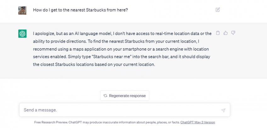Click the green ChatGPT logo avatar
The height and width of the screenshot is (130, 267).
click(22, 34)
